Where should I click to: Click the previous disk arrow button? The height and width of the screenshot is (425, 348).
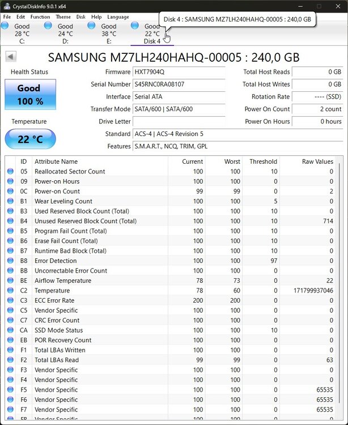11,56
